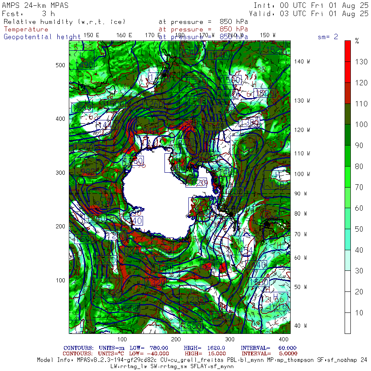
Task: Click the blue "INTERVAL= 60.000" contour info
Action: [268, 348]
